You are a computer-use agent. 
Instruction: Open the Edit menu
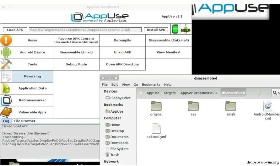pos(115,84)
